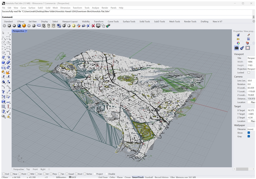Select the arrow pointer select tool
The width and height of the screenshot is (256, 179).
tap(3, 33)
